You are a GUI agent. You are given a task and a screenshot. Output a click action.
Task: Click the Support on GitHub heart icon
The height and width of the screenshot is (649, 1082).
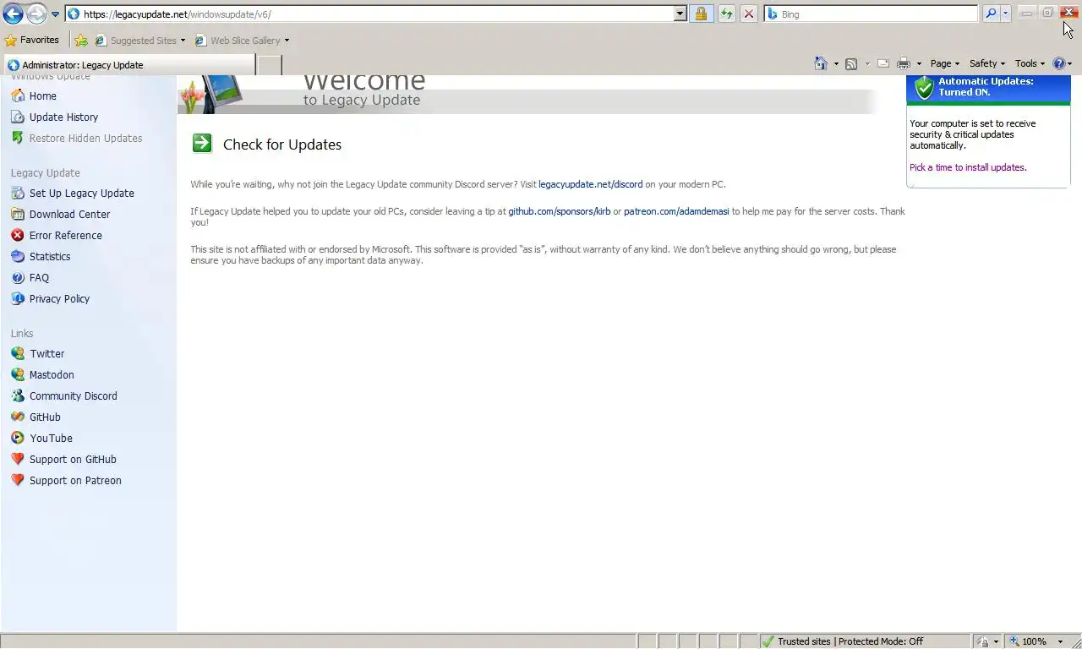click(18, 459)
